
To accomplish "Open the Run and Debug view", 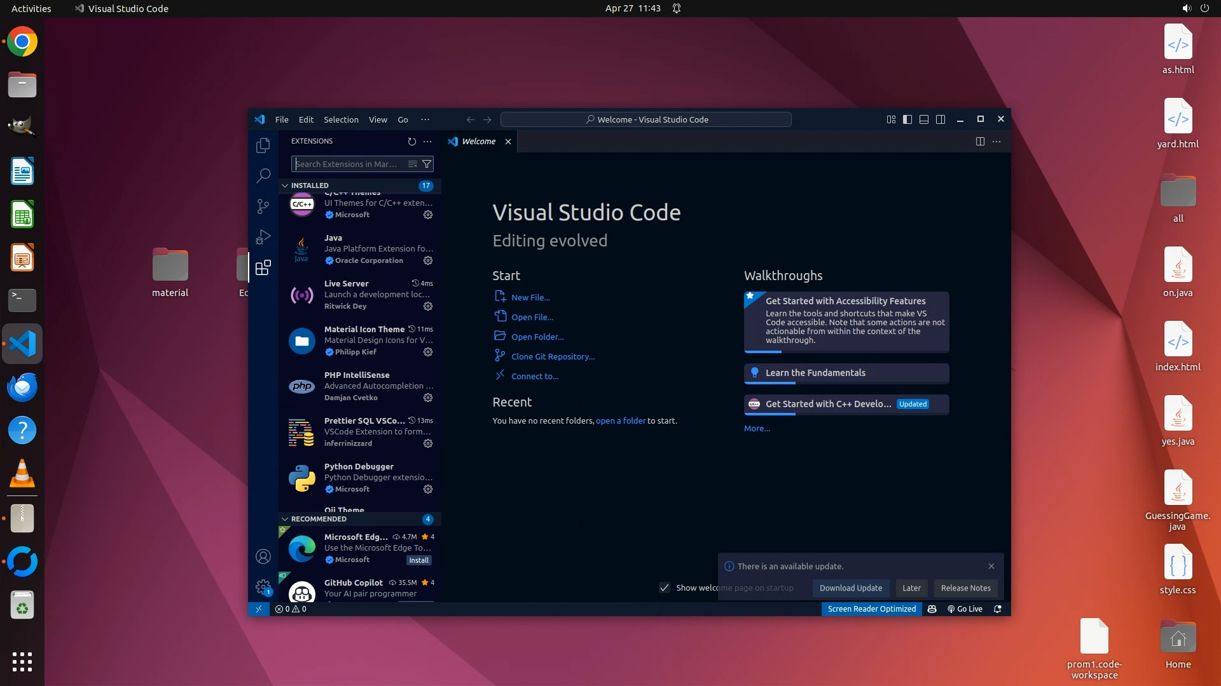I will pos(263,237).
